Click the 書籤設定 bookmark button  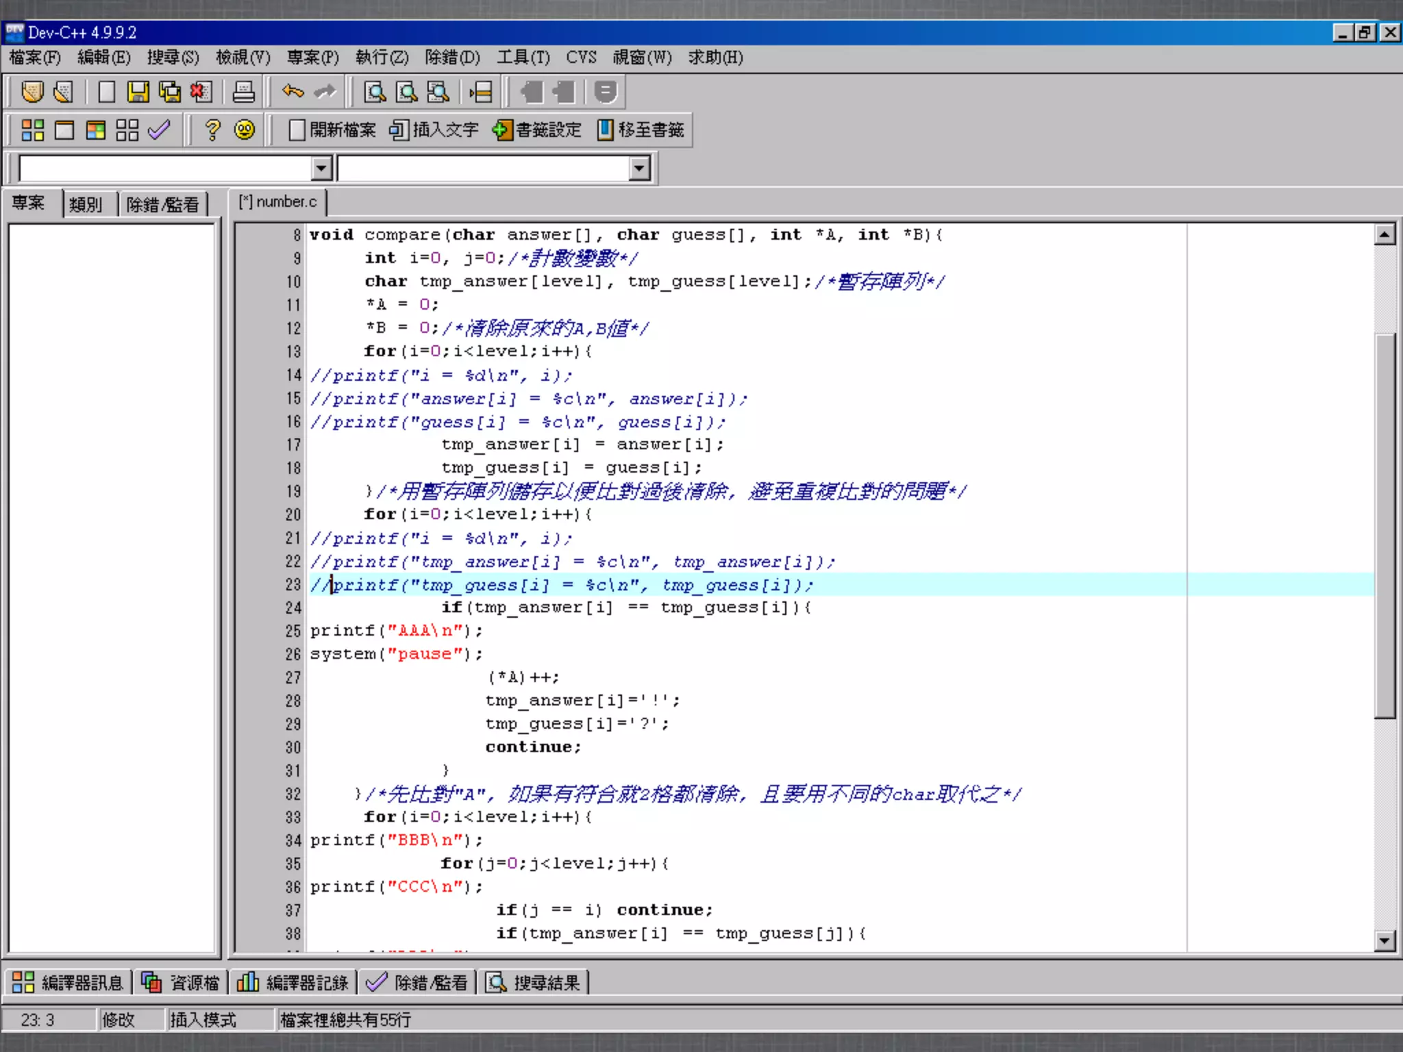click(x=537, y=130)
